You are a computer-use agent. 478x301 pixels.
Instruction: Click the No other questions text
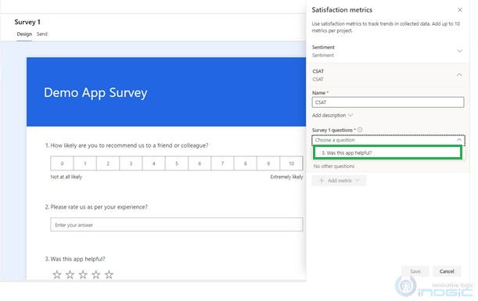click(334, 167)
